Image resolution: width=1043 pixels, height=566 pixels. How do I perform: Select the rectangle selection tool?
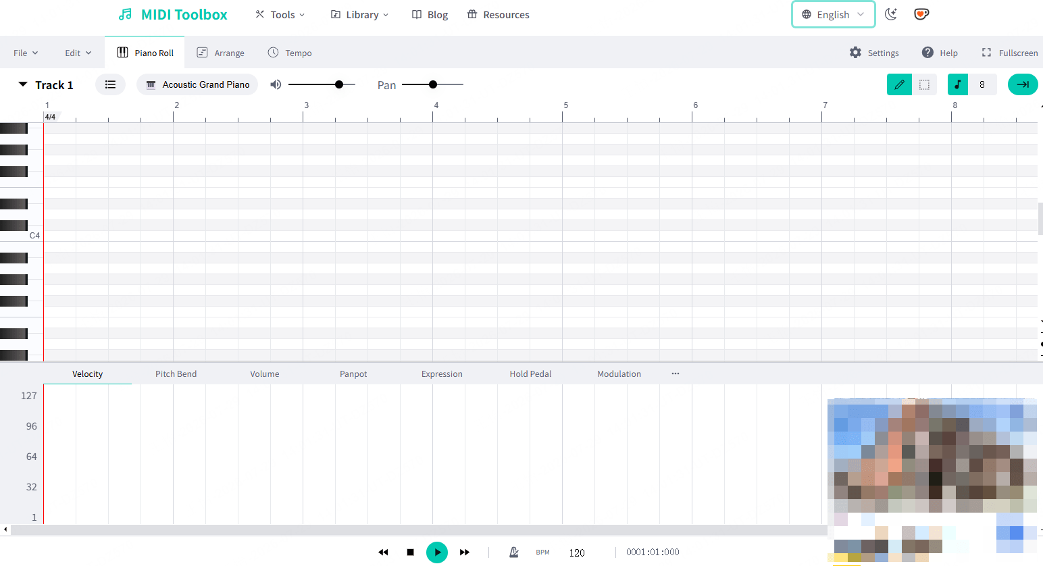[x=924, y=84]
